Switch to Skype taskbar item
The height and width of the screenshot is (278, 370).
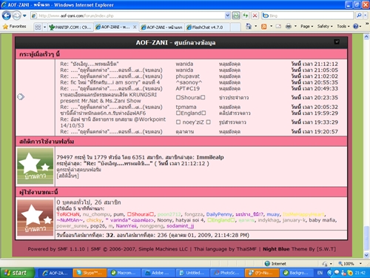point(90,273)
